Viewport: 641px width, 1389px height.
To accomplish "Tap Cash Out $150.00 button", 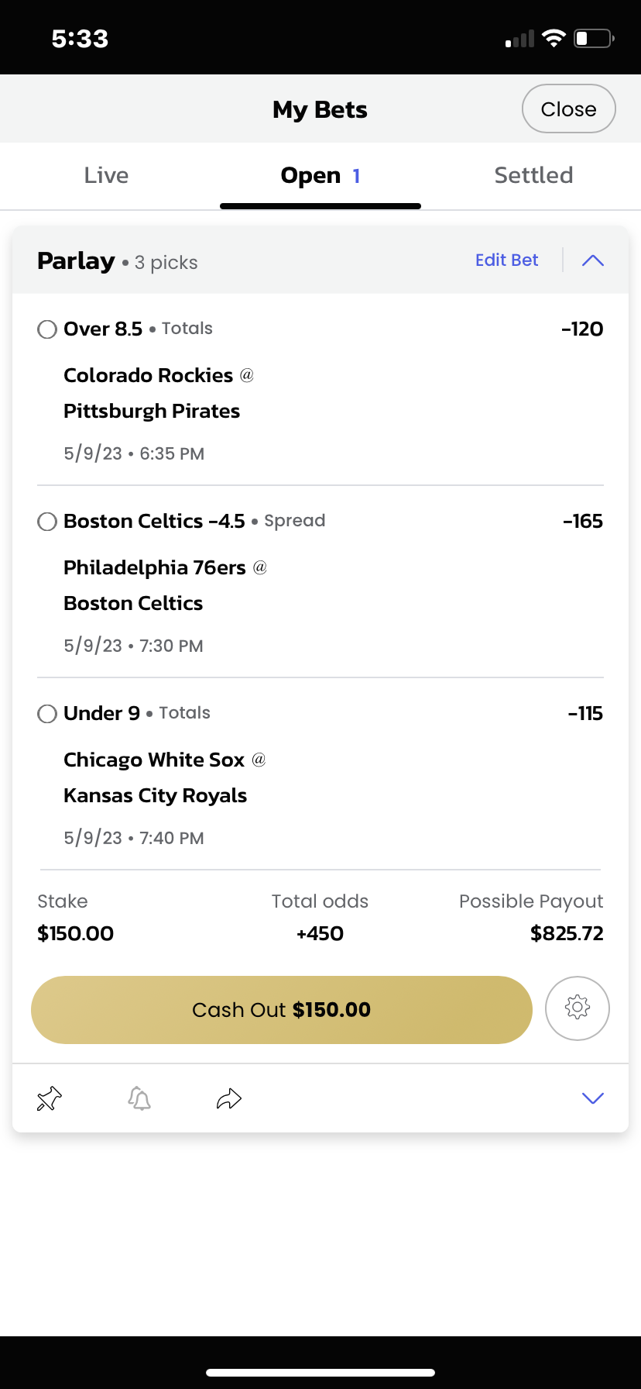I will (x=282, y=1009).
